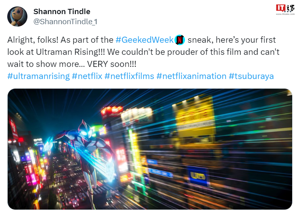Open the #netflixfilms hashtag
Image resolution: width=299 pixels, height=214 pixels.
(129, 76)
